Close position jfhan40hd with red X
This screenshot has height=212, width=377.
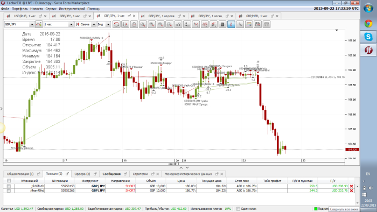[352, 190]
